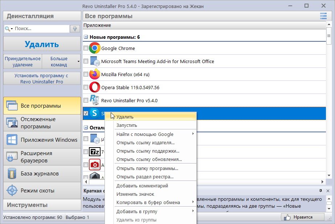Expand the 'Инструменты' panel
This screenshot has width=335, height=224.
[42, 205]
